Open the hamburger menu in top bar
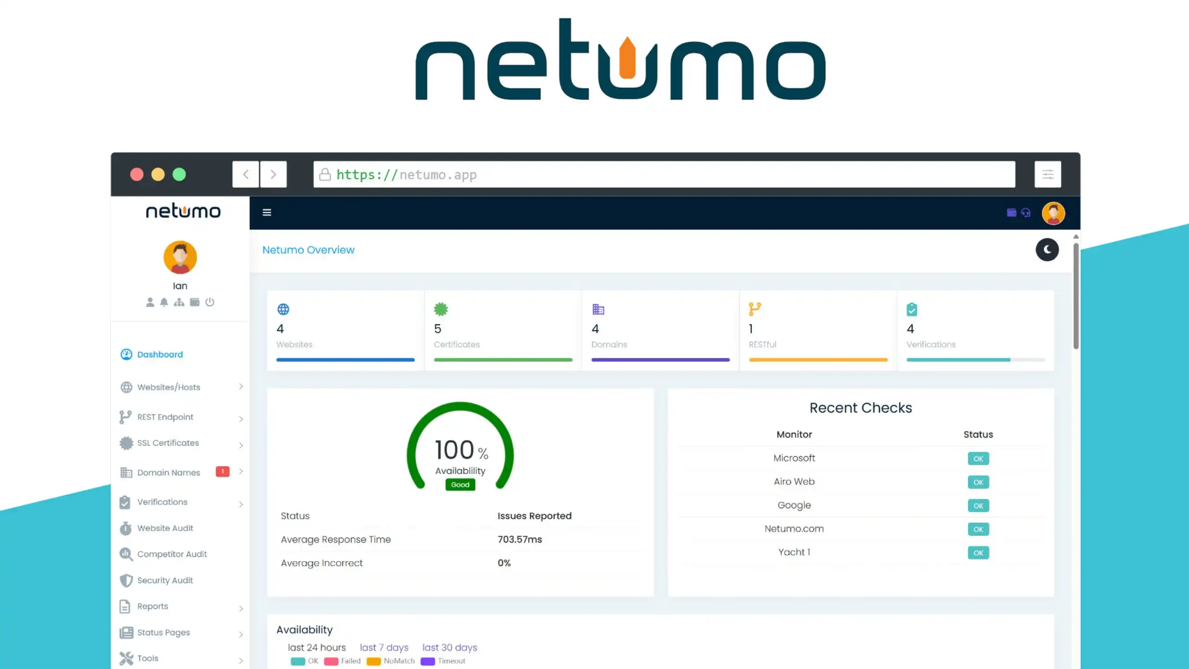Viewport: 1189px width, 669px height. [267, 212]
